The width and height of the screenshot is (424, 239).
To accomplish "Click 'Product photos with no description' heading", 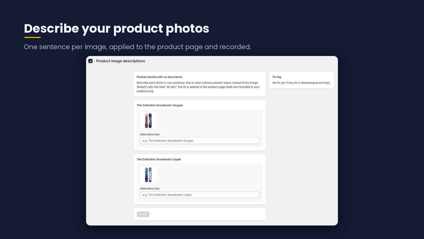I will pos(160,77).
